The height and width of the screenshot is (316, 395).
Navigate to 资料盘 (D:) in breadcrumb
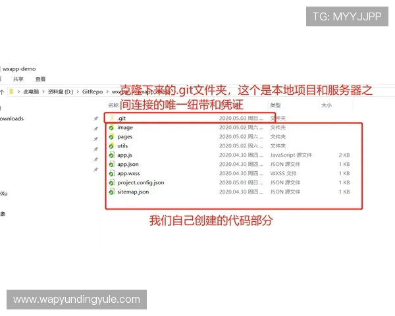[x=61, y=92]
